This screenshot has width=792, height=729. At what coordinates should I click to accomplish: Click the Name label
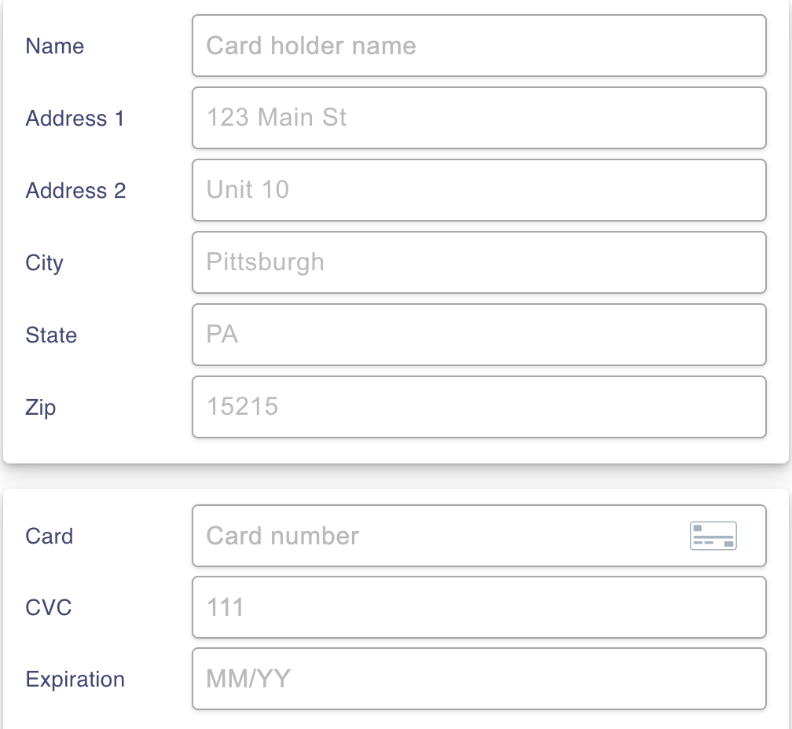coord(53,46)
